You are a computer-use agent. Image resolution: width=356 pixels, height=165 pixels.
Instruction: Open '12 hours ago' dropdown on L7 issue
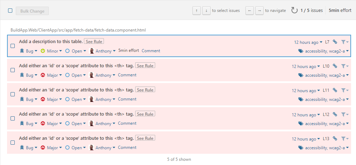[x=308, y=42]
